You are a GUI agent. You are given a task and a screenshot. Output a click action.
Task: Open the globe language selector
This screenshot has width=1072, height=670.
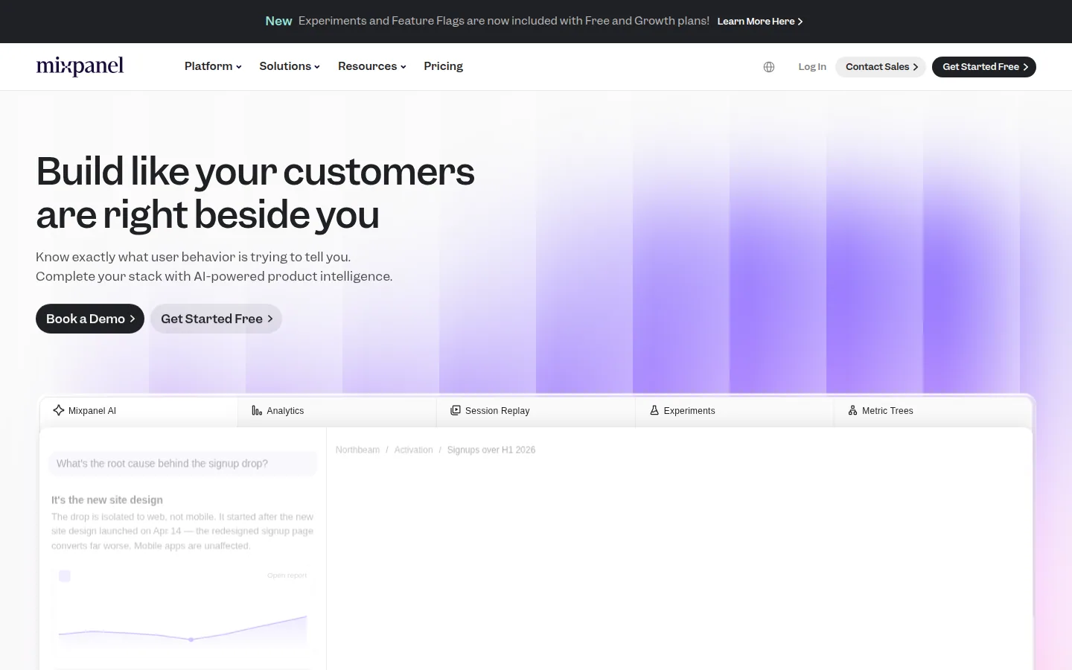[x=769, y=67]
